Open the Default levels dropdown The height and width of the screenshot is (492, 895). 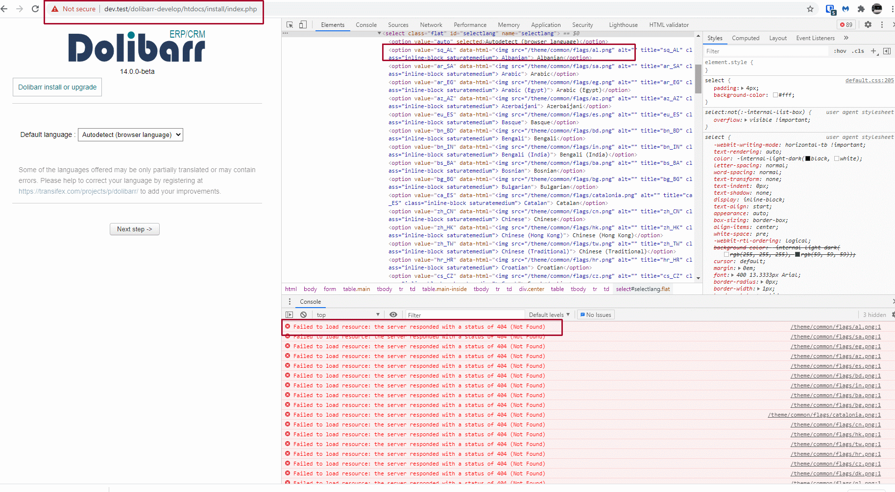(x=548, y=314)
